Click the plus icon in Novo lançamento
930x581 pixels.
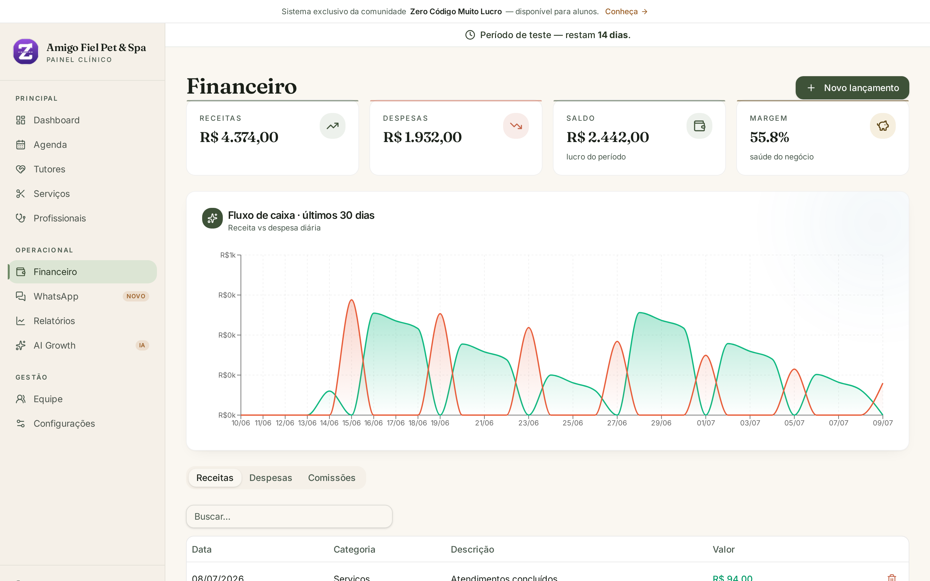[811, 88]
